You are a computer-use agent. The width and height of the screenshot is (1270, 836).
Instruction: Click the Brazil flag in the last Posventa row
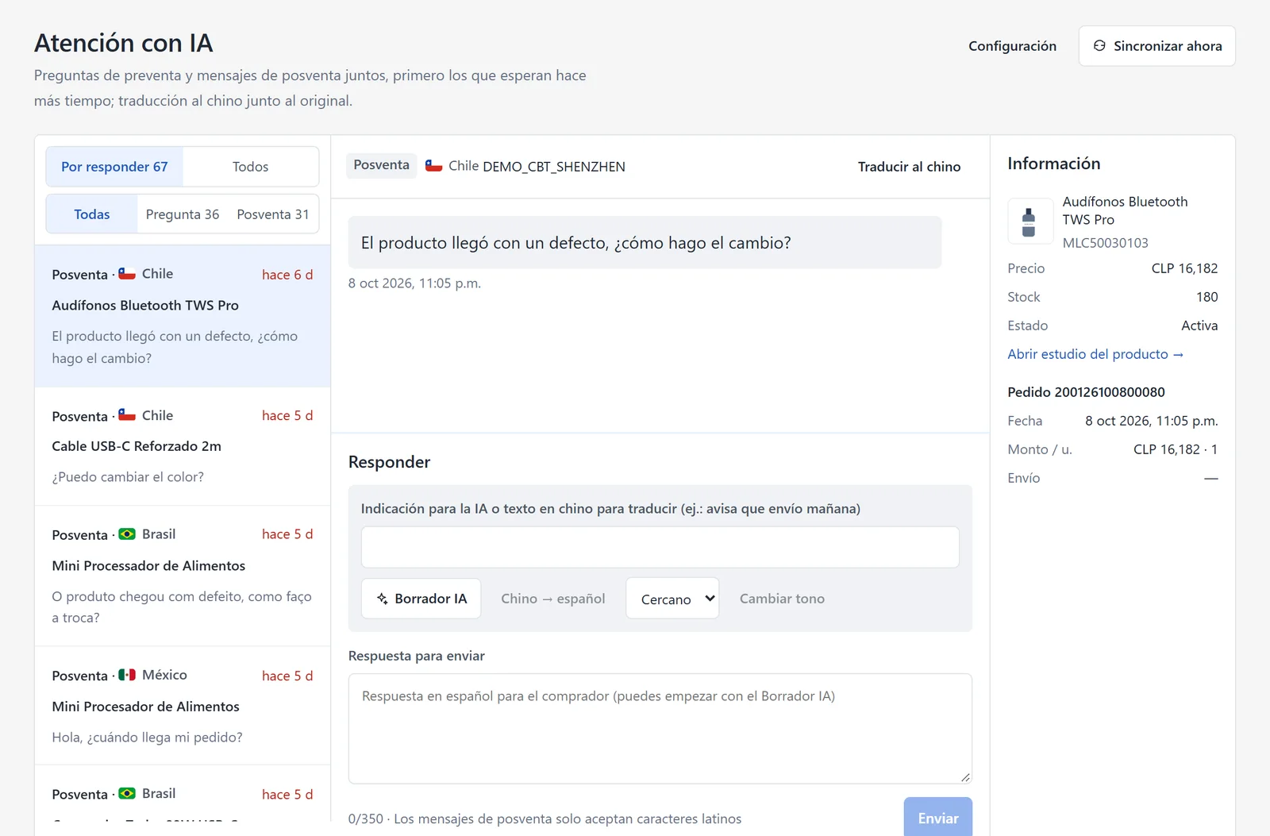(x=127, y=793)
